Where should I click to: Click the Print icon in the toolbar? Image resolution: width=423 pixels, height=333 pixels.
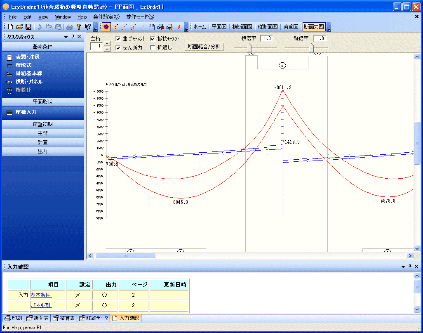(70, 27)
